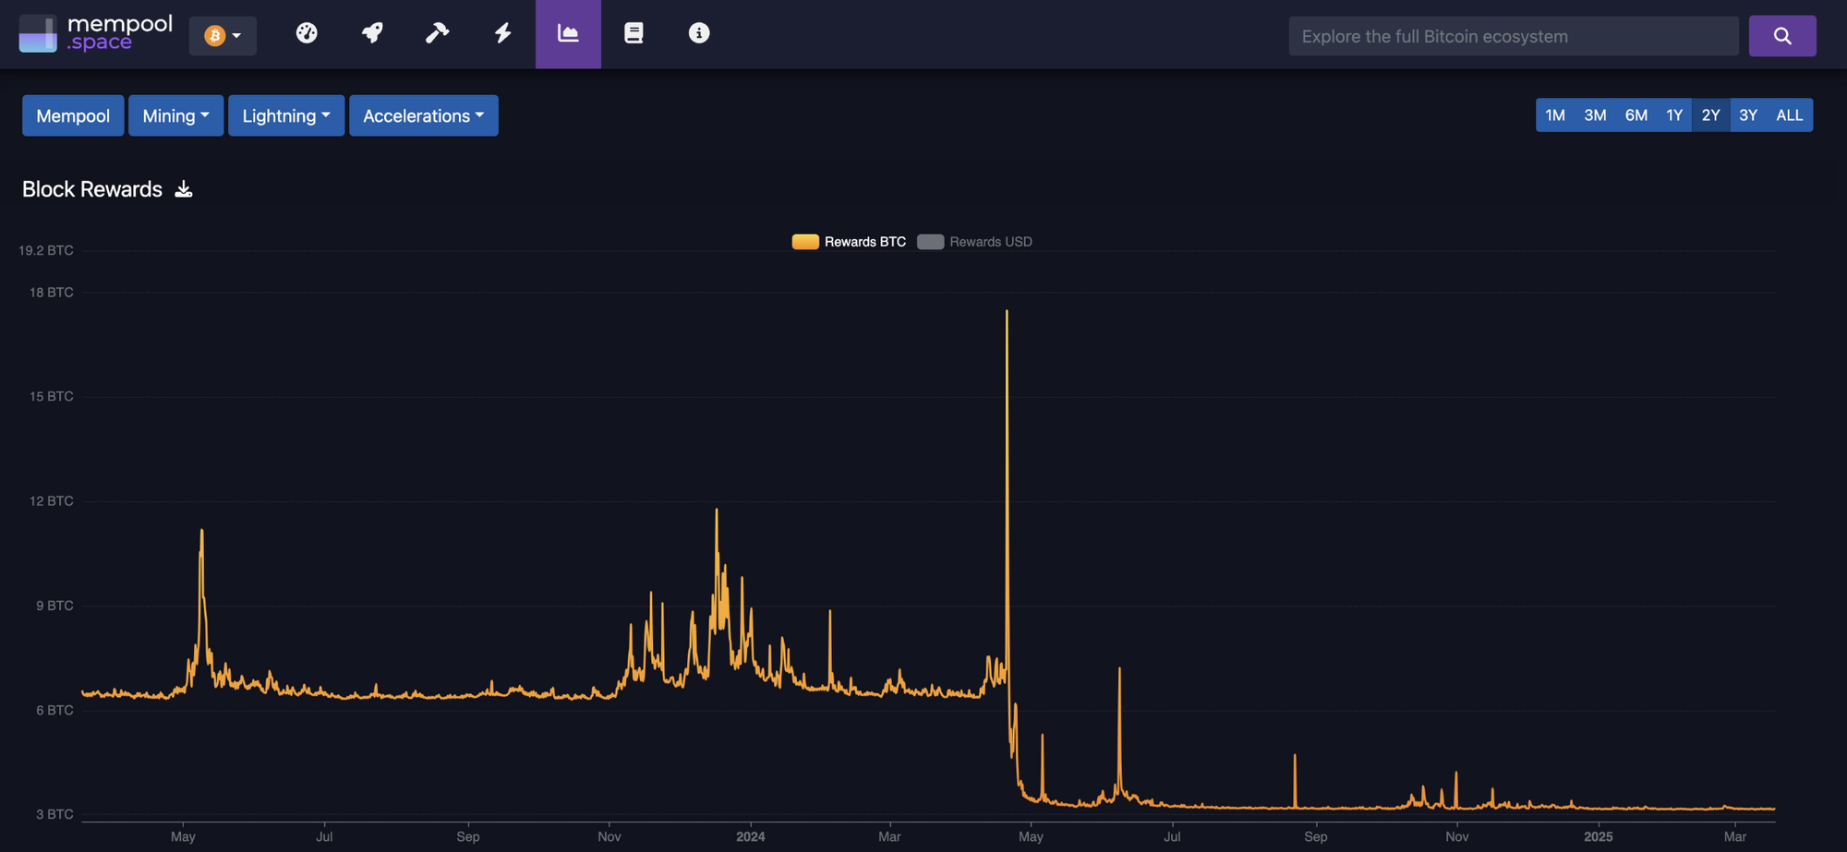Open the Lightning bolt nav icon
Viewport: 1847px width, 852px height.
tap(502, 33)
